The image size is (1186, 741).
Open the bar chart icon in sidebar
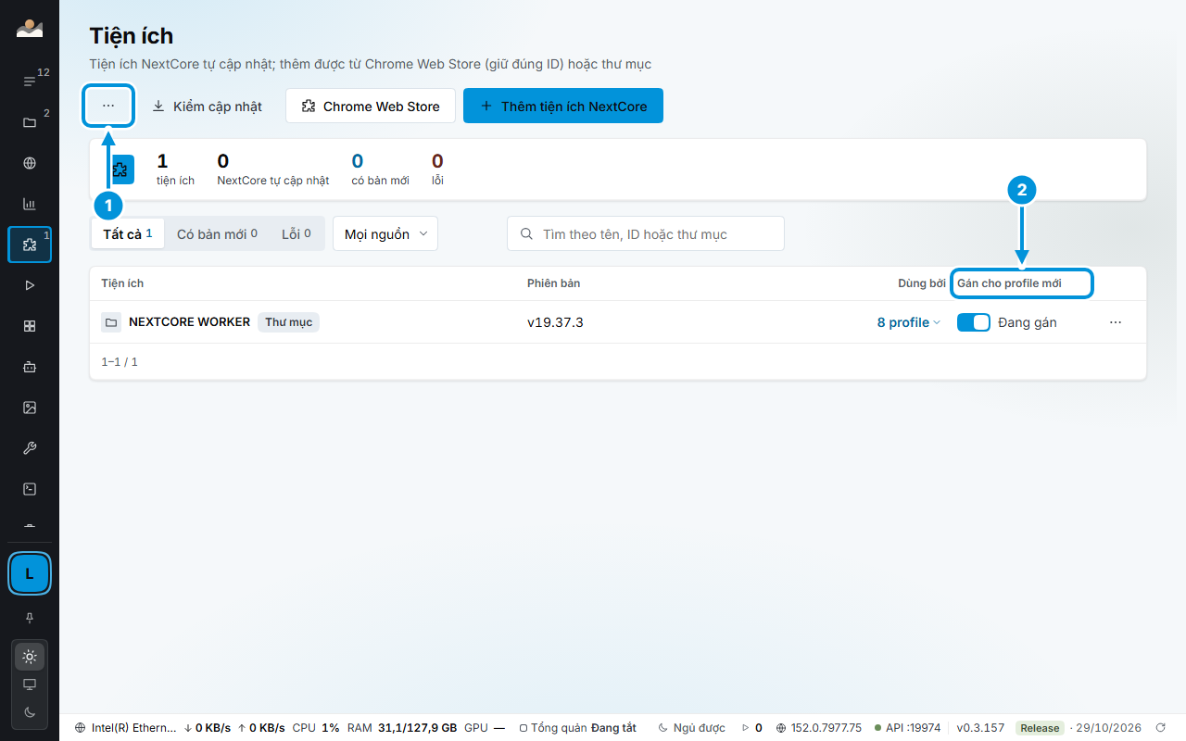pyautogui.click(x=30, y=204)
